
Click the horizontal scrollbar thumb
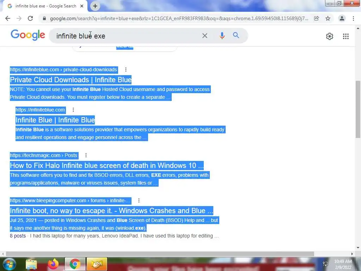click(160, 254)
